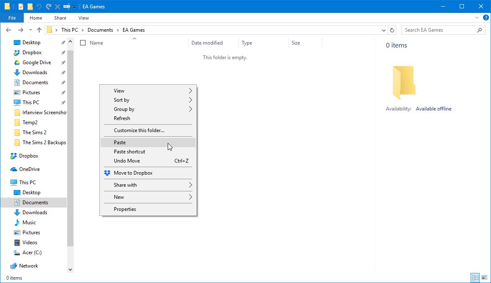
Task: Sort by the Name column header
Action: point(96,43)
